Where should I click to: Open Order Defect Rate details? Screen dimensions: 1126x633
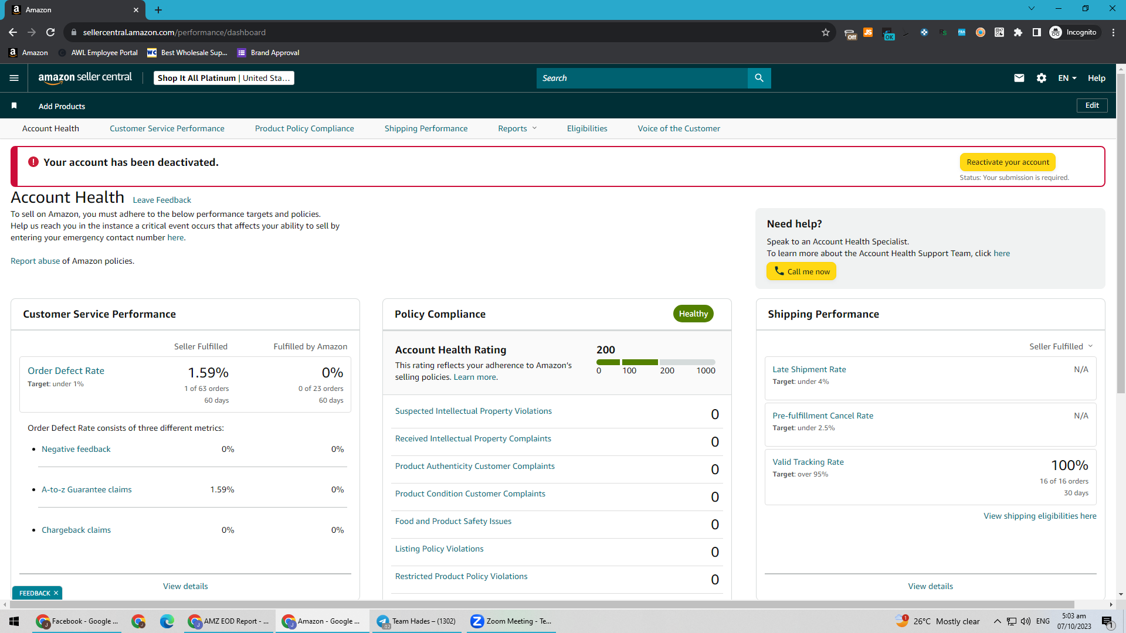tap(66, 370)
